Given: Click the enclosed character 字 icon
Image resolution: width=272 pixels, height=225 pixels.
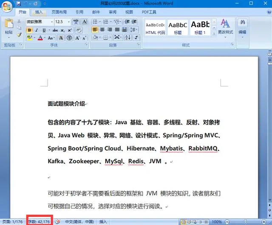Looking at the screenshot, I should [x=69, y=38].
